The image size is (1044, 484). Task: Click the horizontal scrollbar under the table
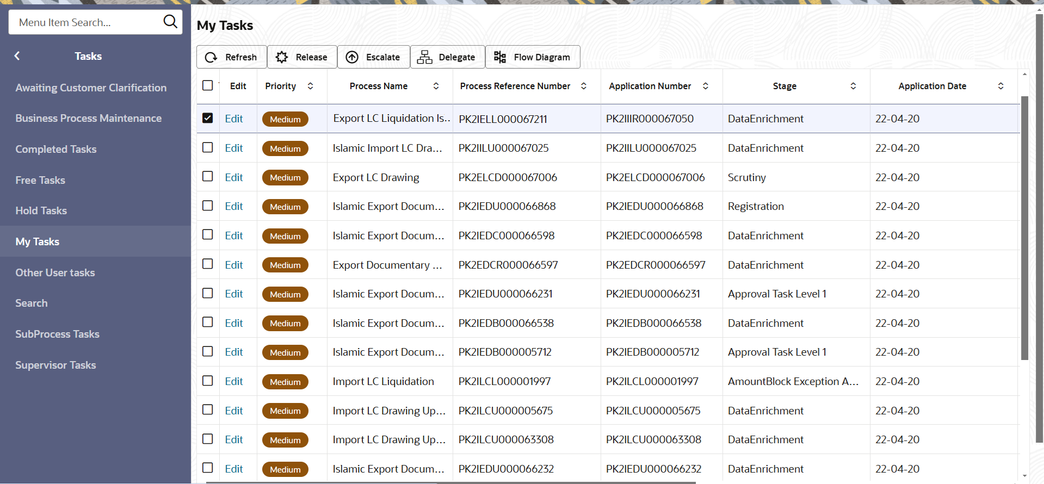(450, 482)
